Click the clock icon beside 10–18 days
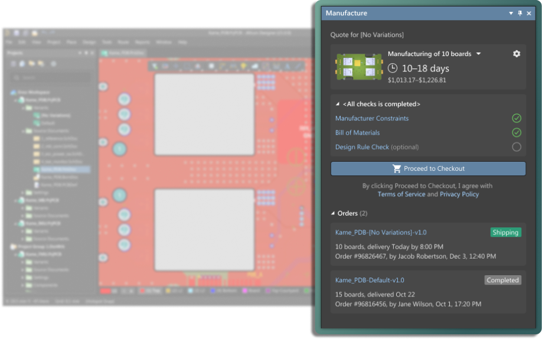The height and width of the screenshot is (339, 542). [392, 68]
